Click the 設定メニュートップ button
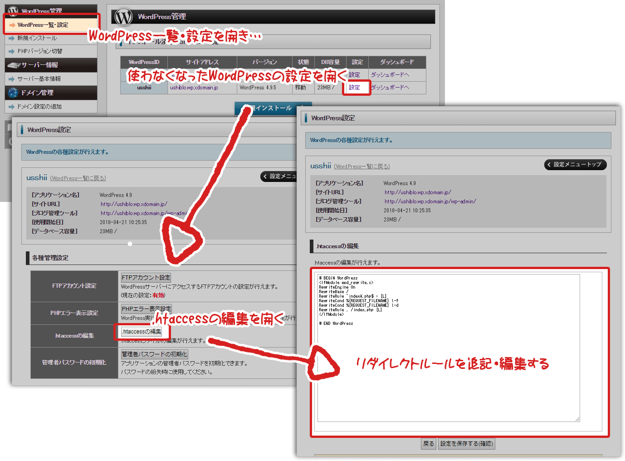This screenshot has width=625, height=461. 575,165
